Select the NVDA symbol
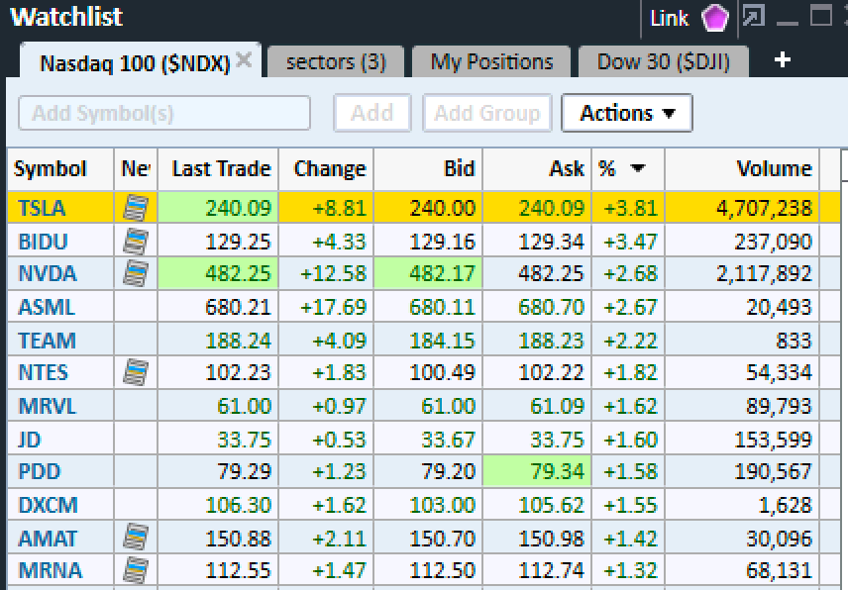Viewport: 848px width, 590px height. (x=47, y=273)
